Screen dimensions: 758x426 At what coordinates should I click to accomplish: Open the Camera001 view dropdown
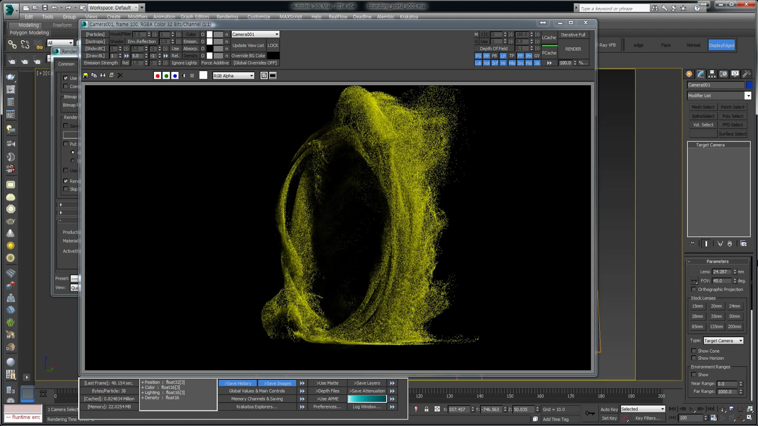(x=255, y=34)
